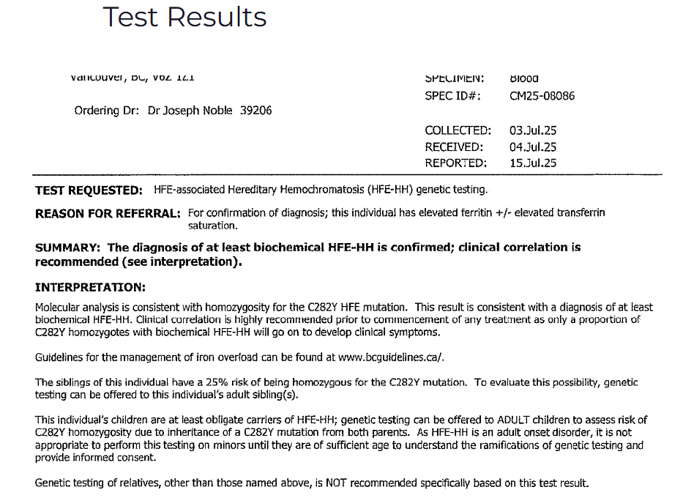Image resolution: width=683 pixels, height=498 pixels.
Task: Click the paragraph about siblings' 25% risk
Action: pos(336,388)
